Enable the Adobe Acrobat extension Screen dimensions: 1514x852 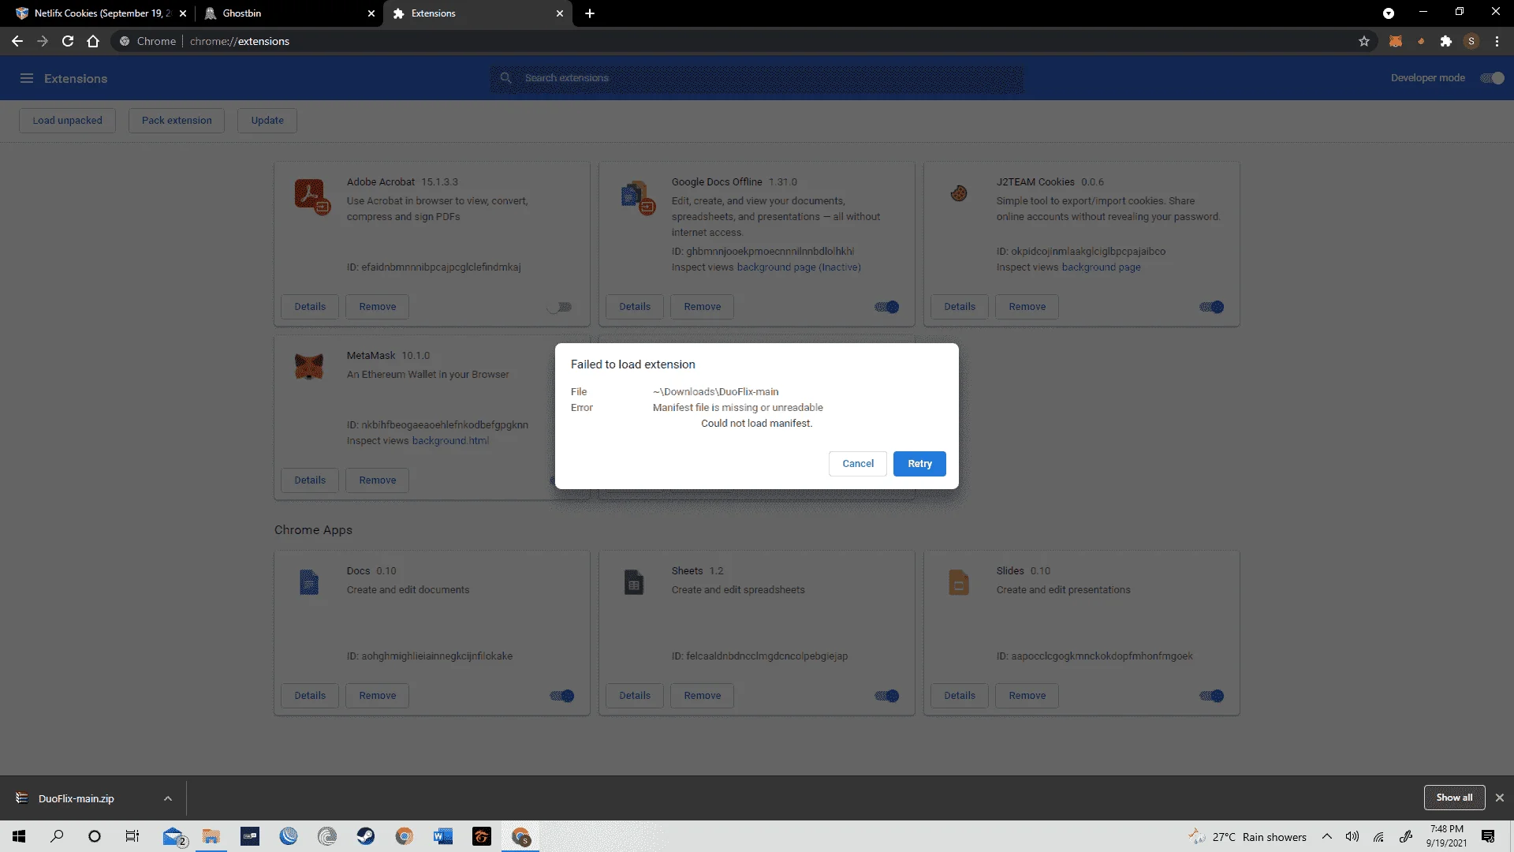pyautogui.click(x=561, y=307)
